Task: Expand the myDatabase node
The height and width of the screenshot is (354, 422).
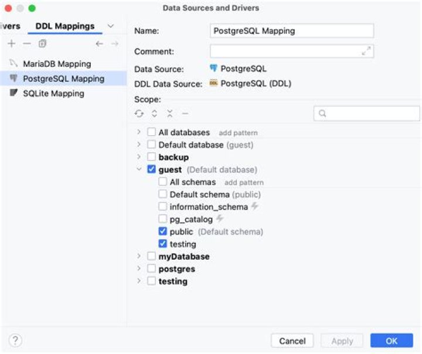Action: point(139,256)
